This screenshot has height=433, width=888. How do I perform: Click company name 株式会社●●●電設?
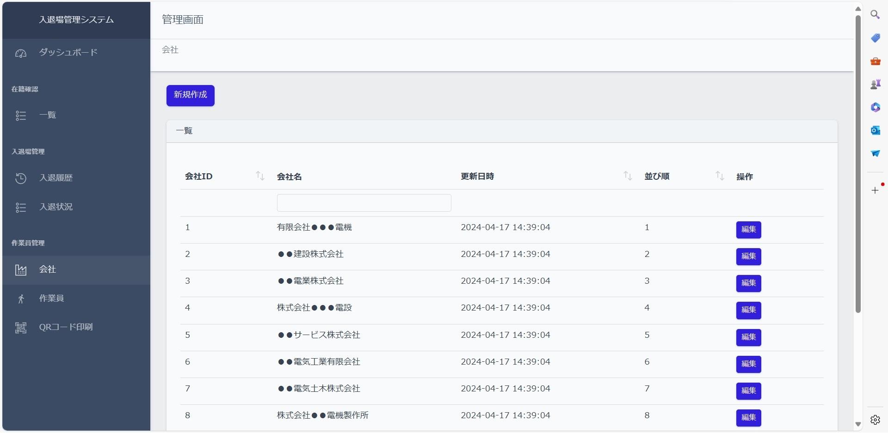point(314,308)
